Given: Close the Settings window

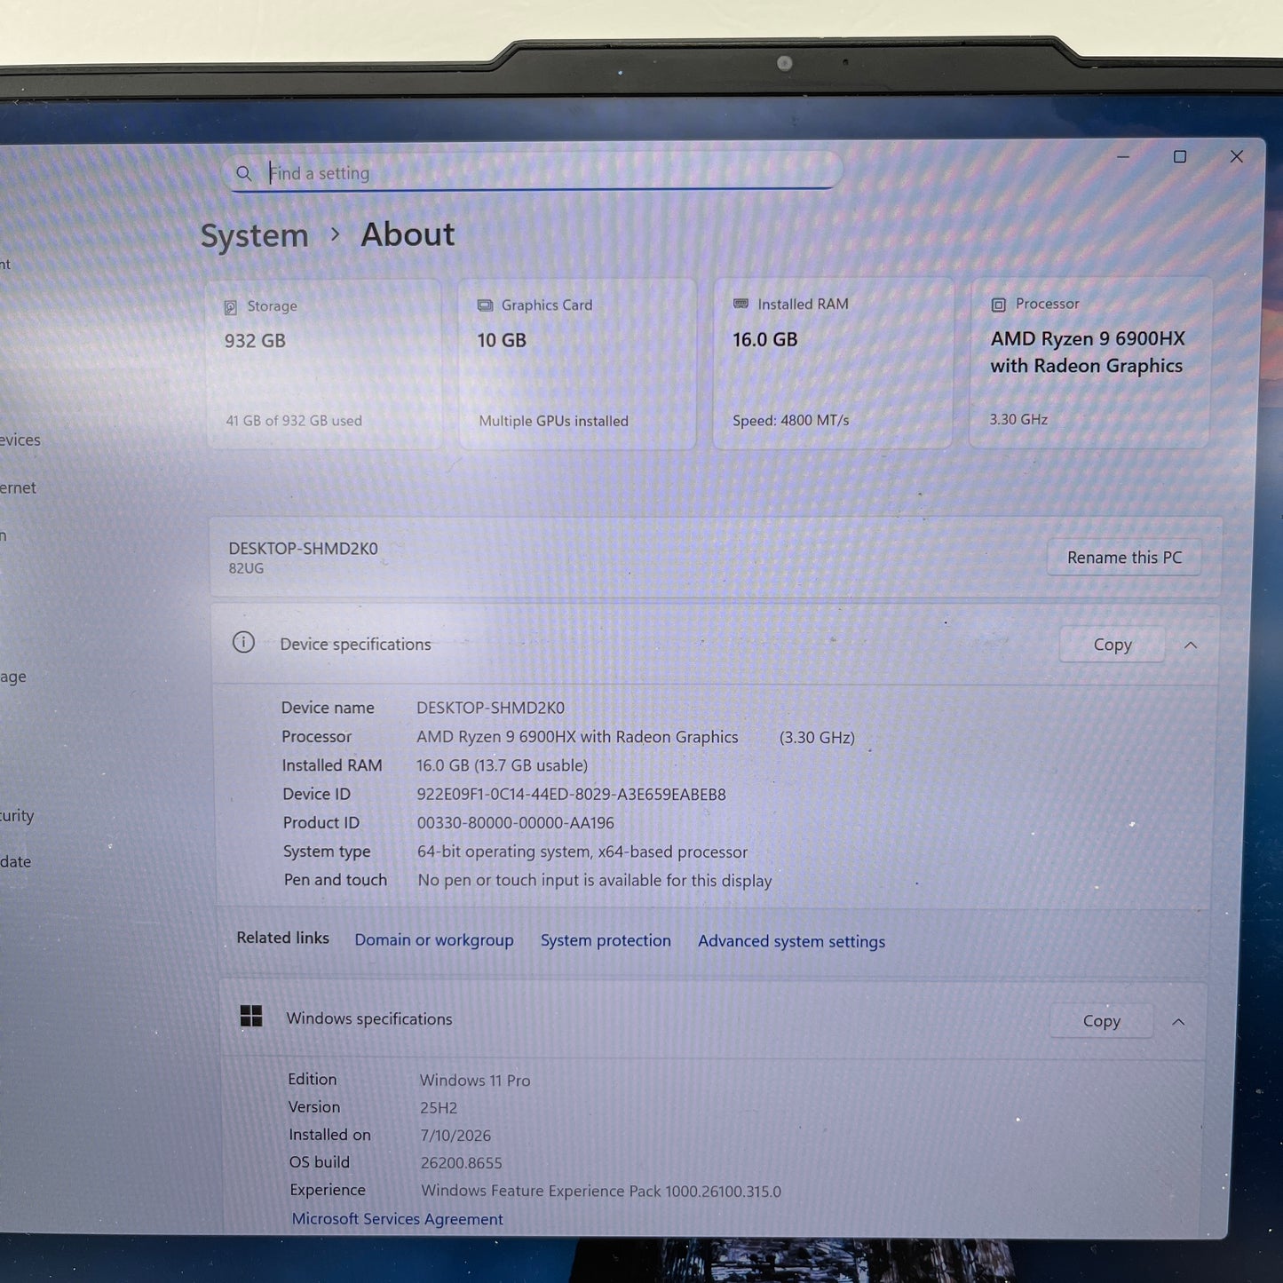Looking at the screenshot, I should point(1236,156).
